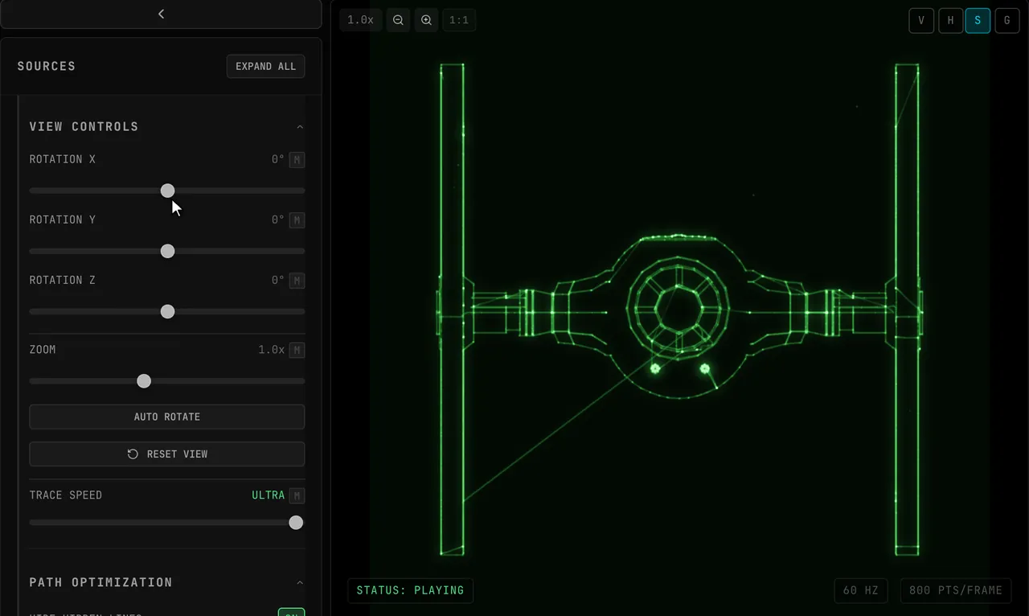
Task: Click the zoom out magnifier icon
Action: [398, 20]
